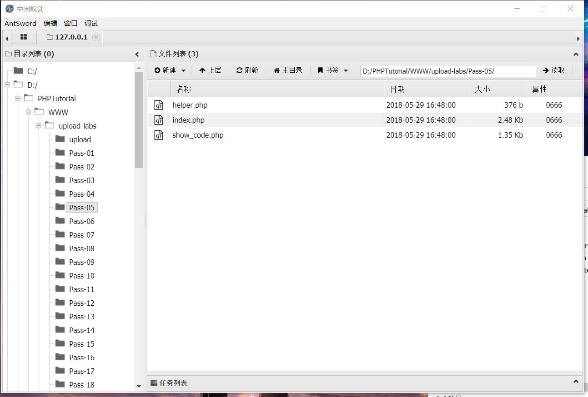The width and height of the screenshot is (588, 397).
Task: Select the WWW folder label
Action: pyautogui.click(x=58, y=112)
